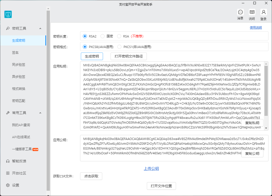Select the 国密 key length option
The image size is (272, 196).
103,36
